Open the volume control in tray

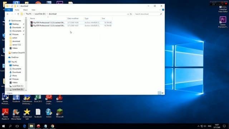coord(205,126)
